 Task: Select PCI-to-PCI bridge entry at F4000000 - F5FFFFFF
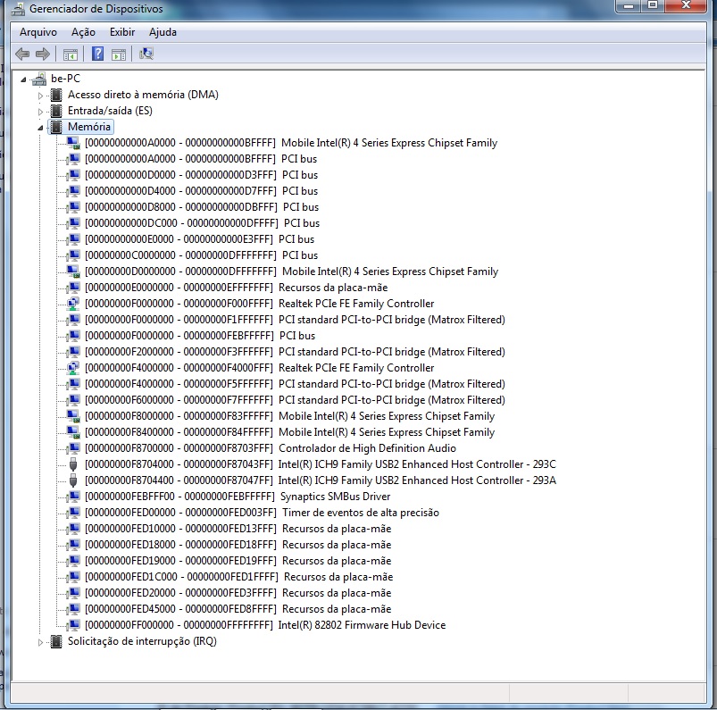(x=295, y=384)
